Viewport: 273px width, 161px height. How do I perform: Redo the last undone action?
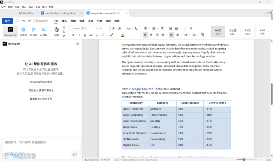coord(29,21)
